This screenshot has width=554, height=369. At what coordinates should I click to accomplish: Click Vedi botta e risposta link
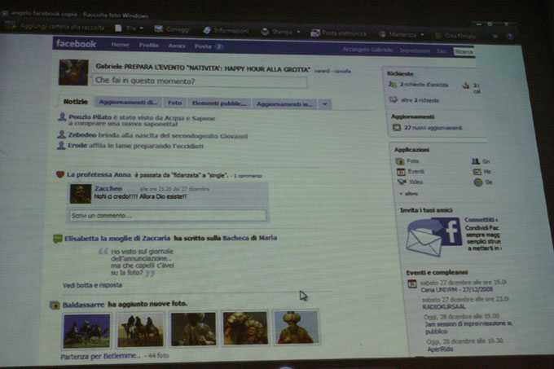(91, 285)
